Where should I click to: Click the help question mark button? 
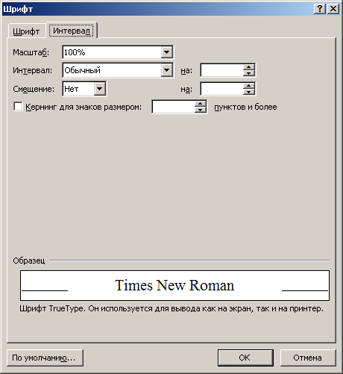coord(320,9)
